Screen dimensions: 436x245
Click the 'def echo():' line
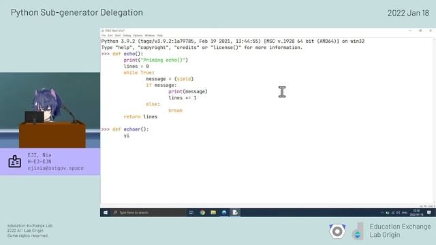tap(127, 54)
